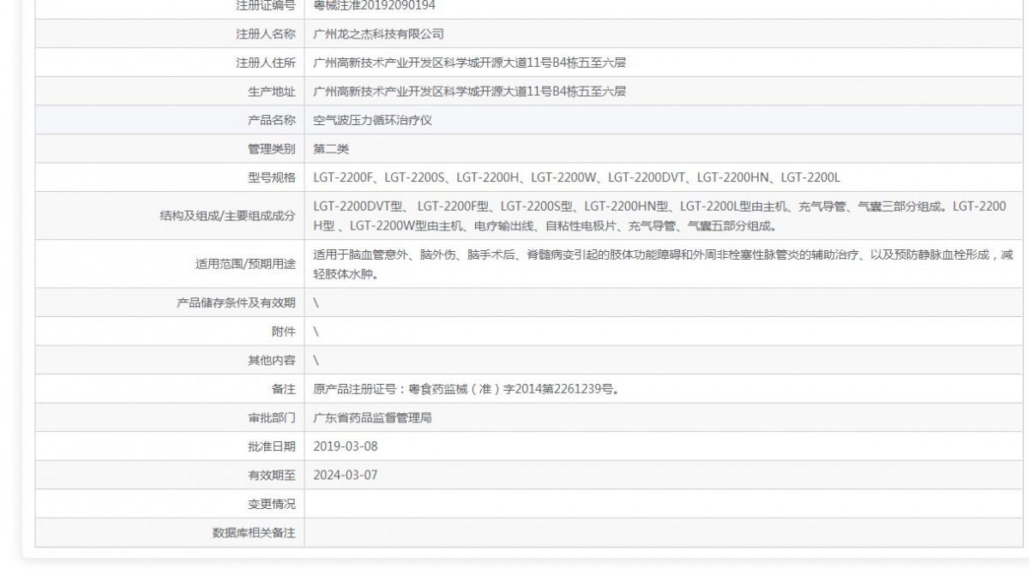The width and height of the screenshot is (1029, 569).
Task: Click the 管理类别 label
Action: [272, 149]
